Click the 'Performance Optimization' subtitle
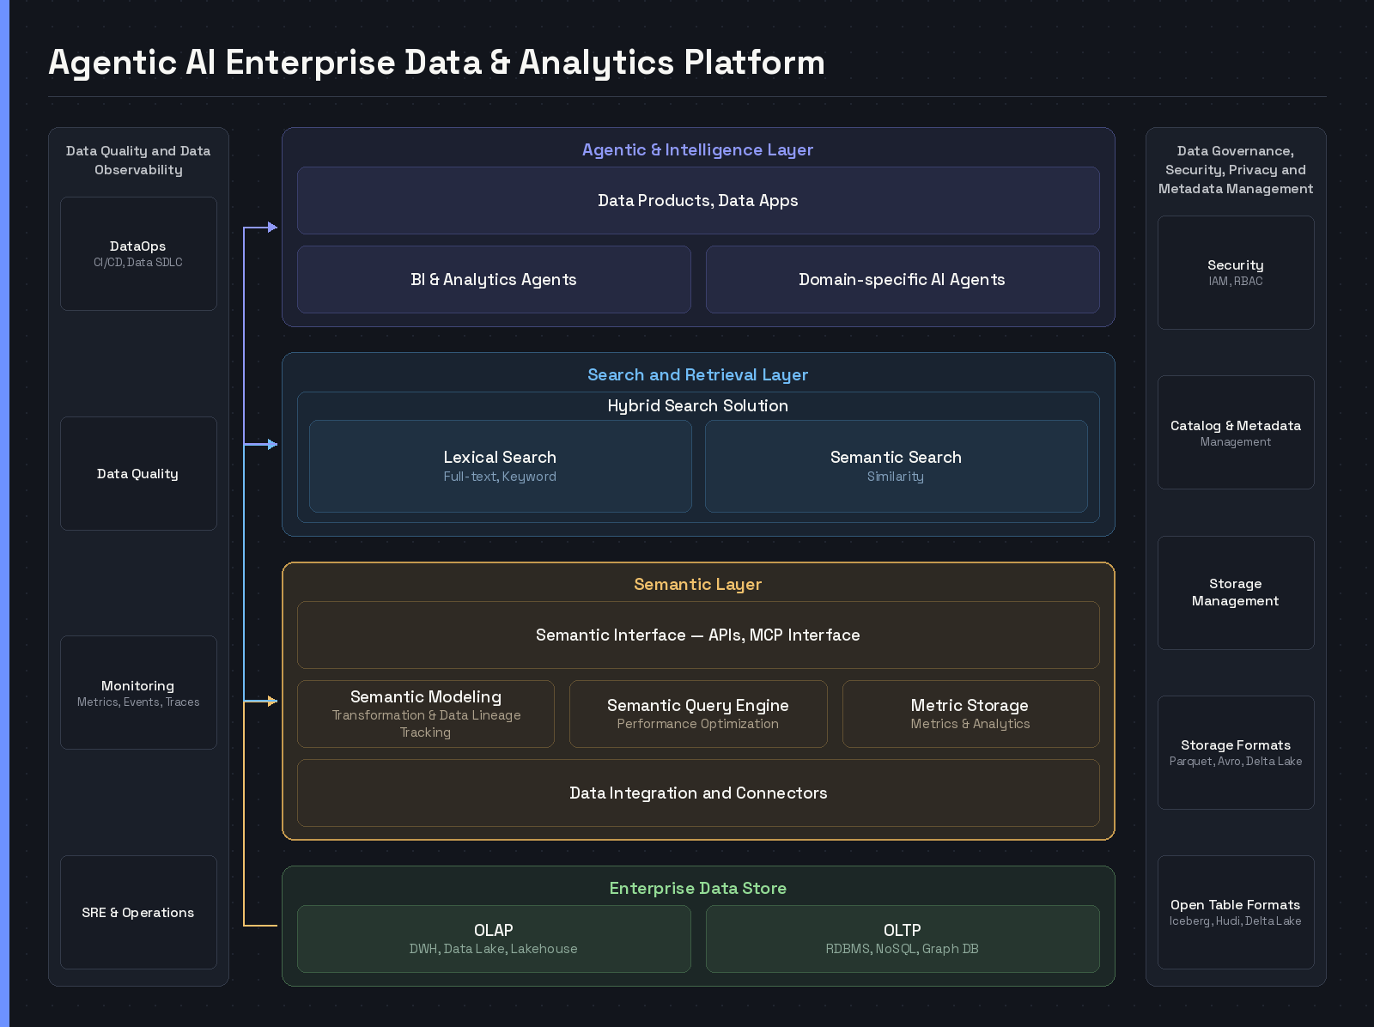Image resolution: width=1374 pixels, height=1027 pixels. [x=698, y=724]
